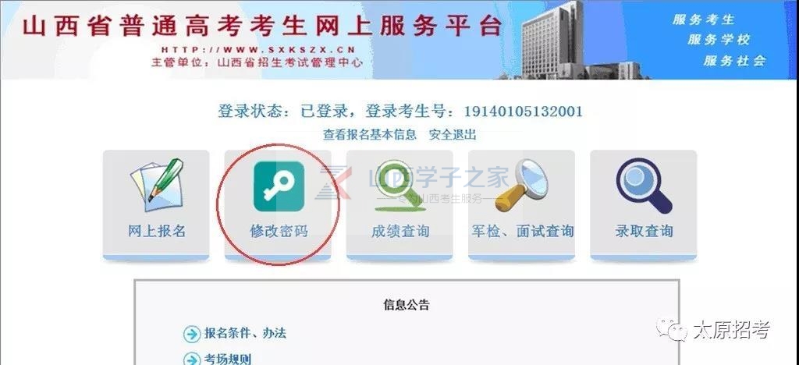
Task: Open the 查看报名基本信息 link
Action: tap(369, 134)
